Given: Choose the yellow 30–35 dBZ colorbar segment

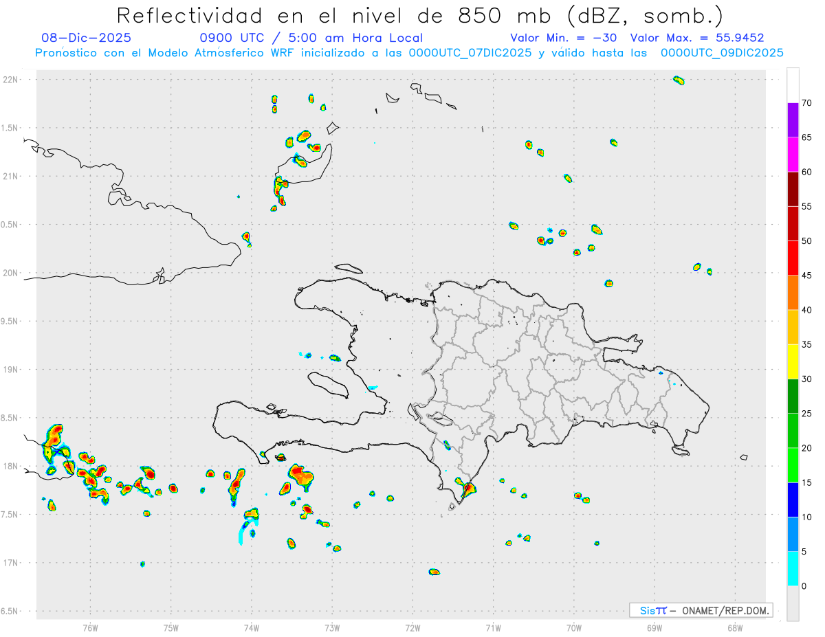Looking at the screenshot, I should click(793, 361).
